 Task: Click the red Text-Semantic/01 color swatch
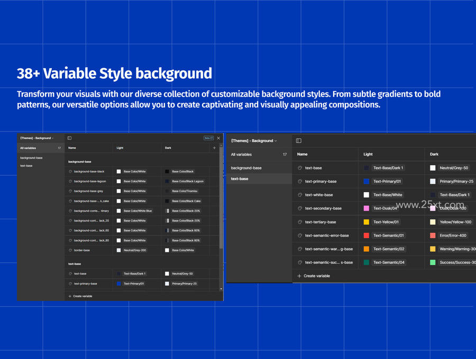367,235
